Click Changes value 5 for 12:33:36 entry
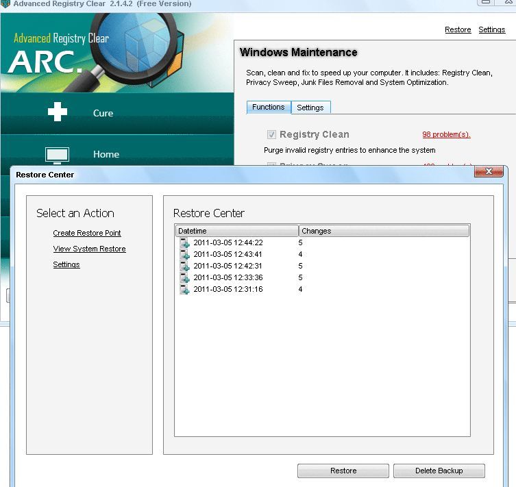Viewport: 516px width, 487px height. (x=300, y=277)
